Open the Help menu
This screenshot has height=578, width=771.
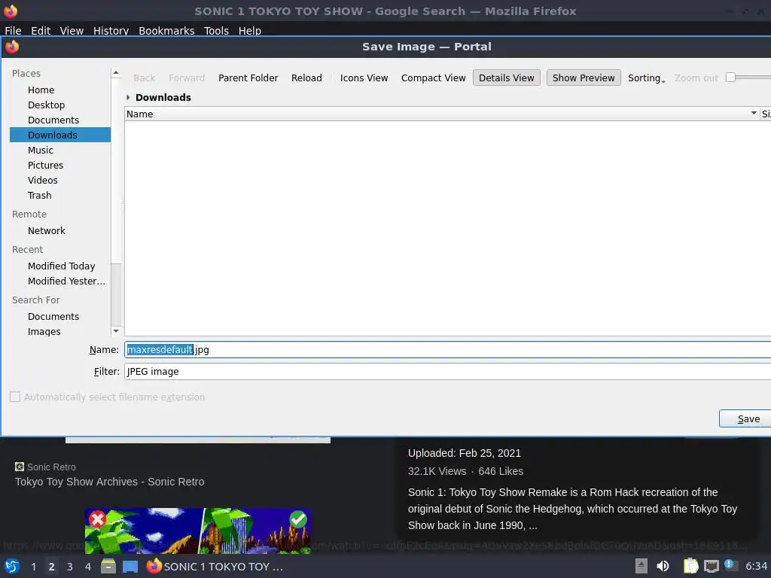tap(250, 30)
